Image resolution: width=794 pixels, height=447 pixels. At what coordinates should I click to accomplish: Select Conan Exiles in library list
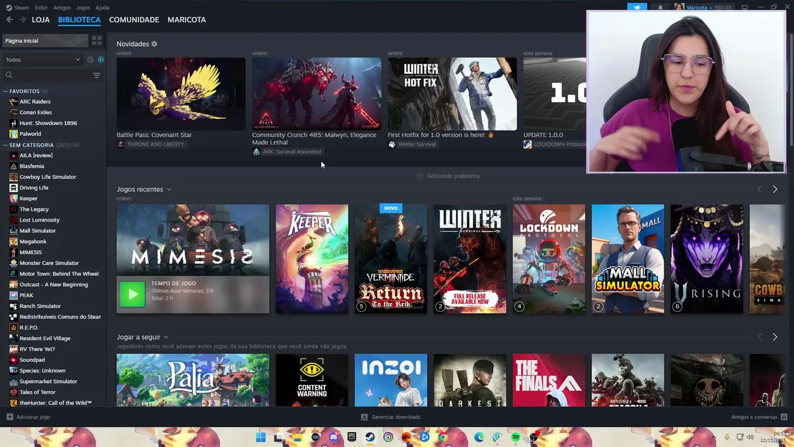click(x=35, y=112)
